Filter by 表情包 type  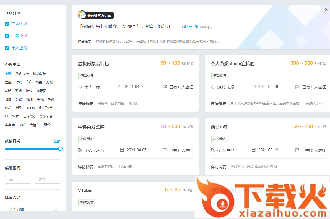(35, 125)
